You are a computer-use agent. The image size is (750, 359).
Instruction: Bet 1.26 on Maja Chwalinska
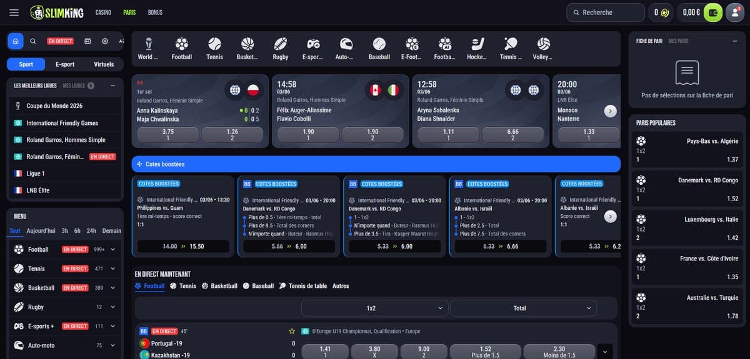232,135
